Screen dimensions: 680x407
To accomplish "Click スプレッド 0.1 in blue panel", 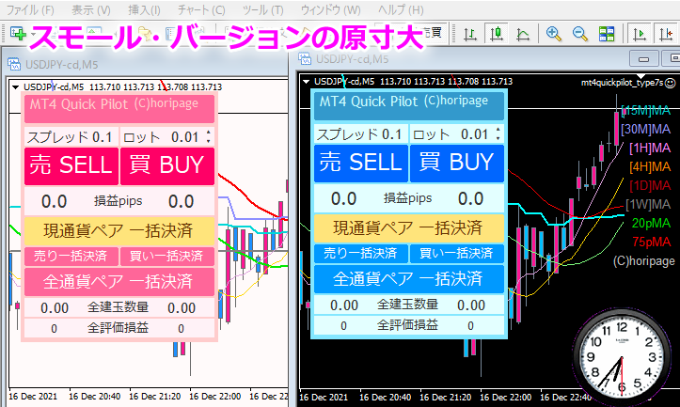I will 359,133.
